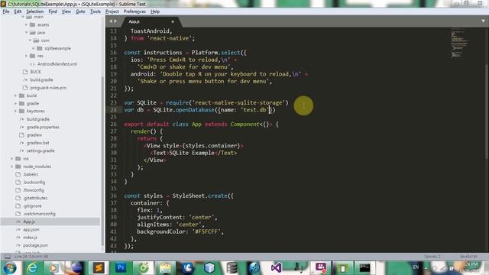This screenshot has width=489, height=275.
Task: Open Sublime Text from the taskbar
Action: (99, 267)
